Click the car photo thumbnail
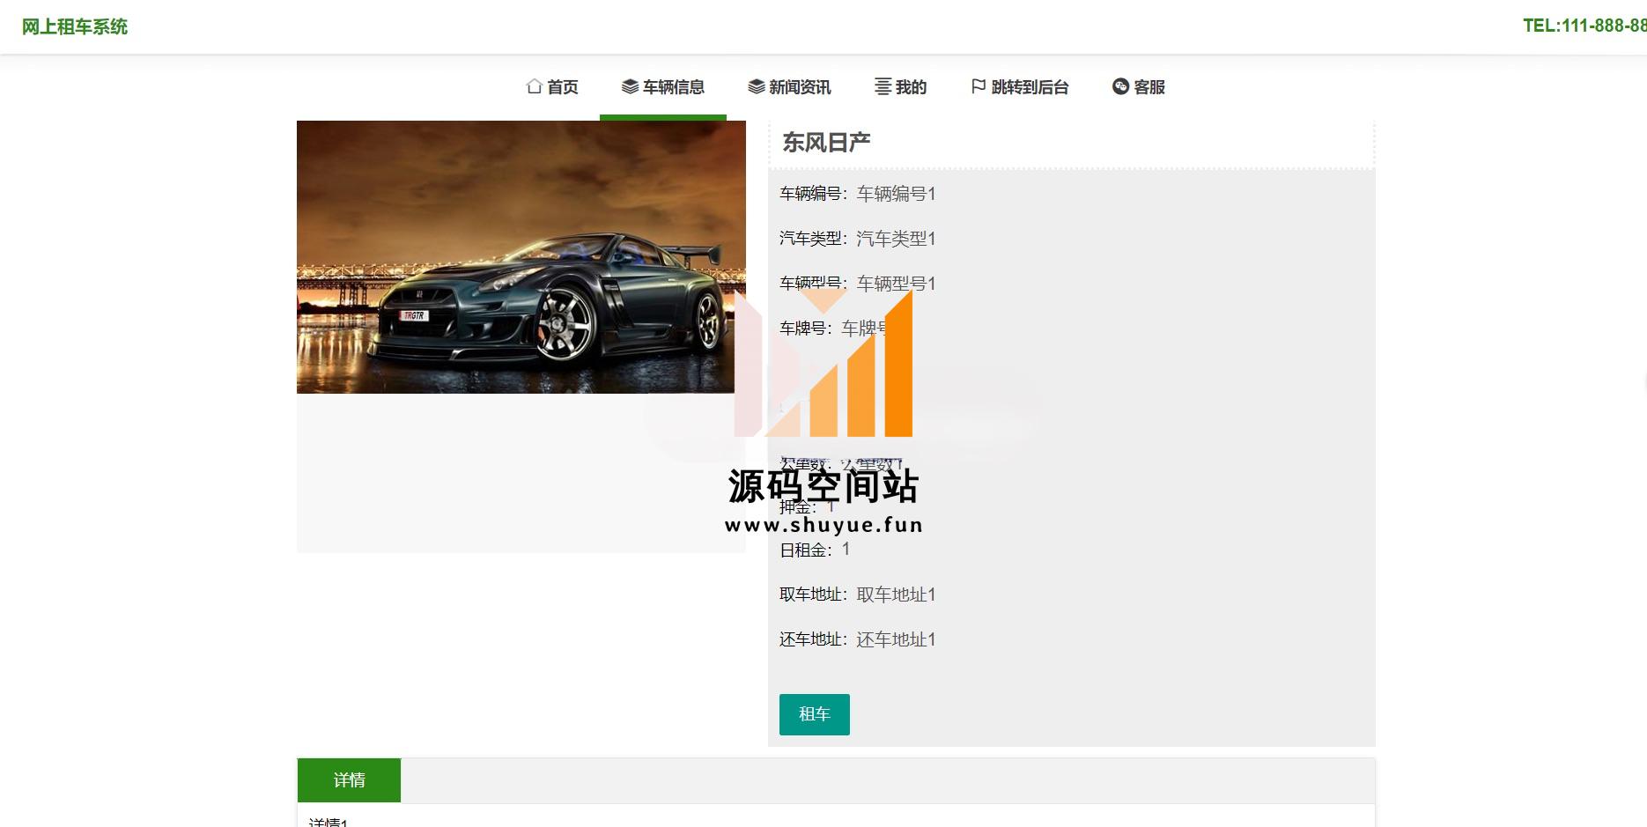 [521, 257]
